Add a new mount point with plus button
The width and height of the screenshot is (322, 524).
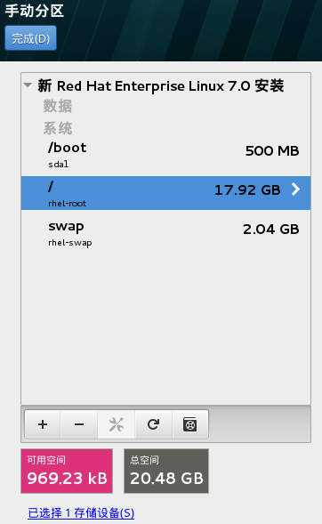point(43,424)
